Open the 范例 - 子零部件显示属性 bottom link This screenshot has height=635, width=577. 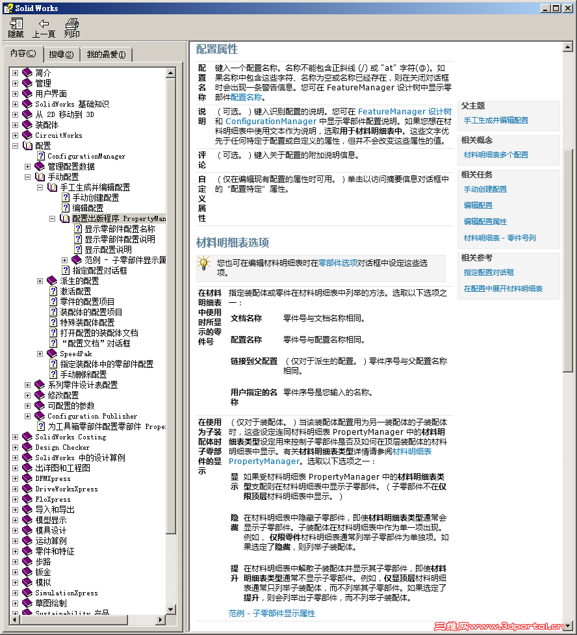[x=272, y=613]
